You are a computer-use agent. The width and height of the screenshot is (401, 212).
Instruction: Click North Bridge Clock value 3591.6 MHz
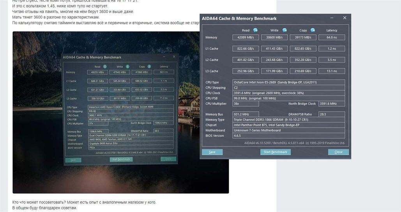tap(332, 104)
